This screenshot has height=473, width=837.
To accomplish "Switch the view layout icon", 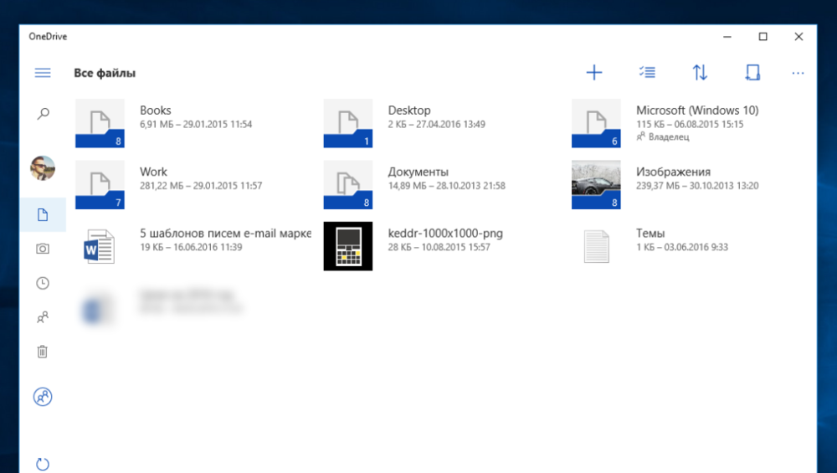I will (752, 73).
